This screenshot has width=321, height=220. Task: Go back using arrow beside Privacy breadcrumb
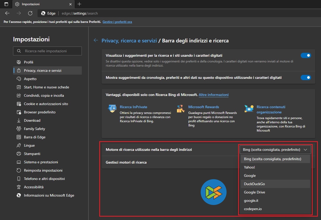(96, 40)
